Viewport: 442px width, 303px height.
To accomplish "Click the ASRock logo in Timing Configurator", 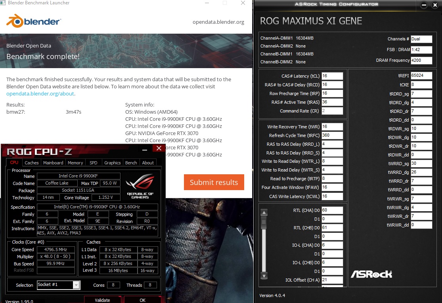I will [x=371, y=274].
